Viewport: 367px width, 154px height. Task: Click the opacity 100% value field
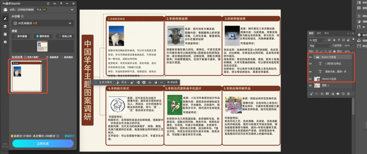pyautogui.click(x=347, y=45)
